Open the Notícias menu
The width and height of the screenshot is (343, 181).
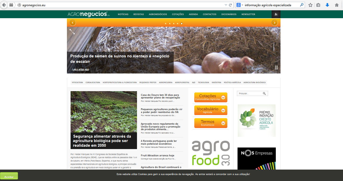[x=123, y=14]
